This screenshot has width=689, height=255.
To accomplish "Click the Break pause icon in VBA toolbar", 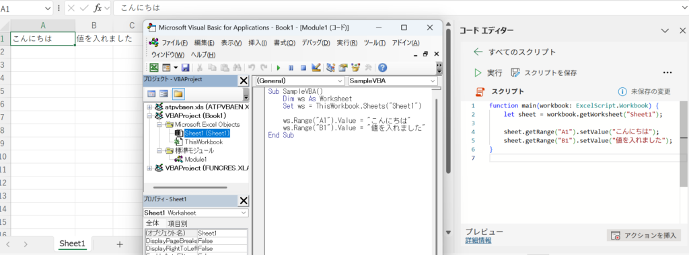I will 291,68.
